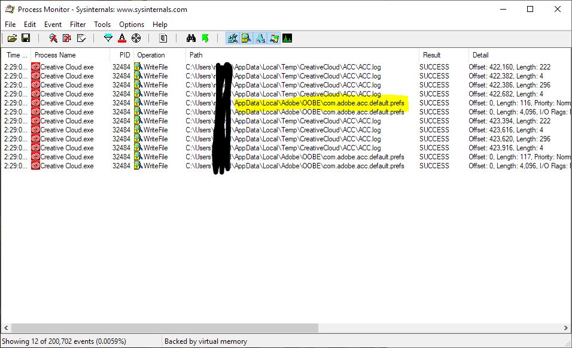Click the scrollbar right arrow

[566, 328]
